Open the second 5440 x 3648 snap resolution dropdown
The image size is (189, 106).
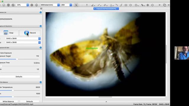pyautogui.click(x=39, y=42)
